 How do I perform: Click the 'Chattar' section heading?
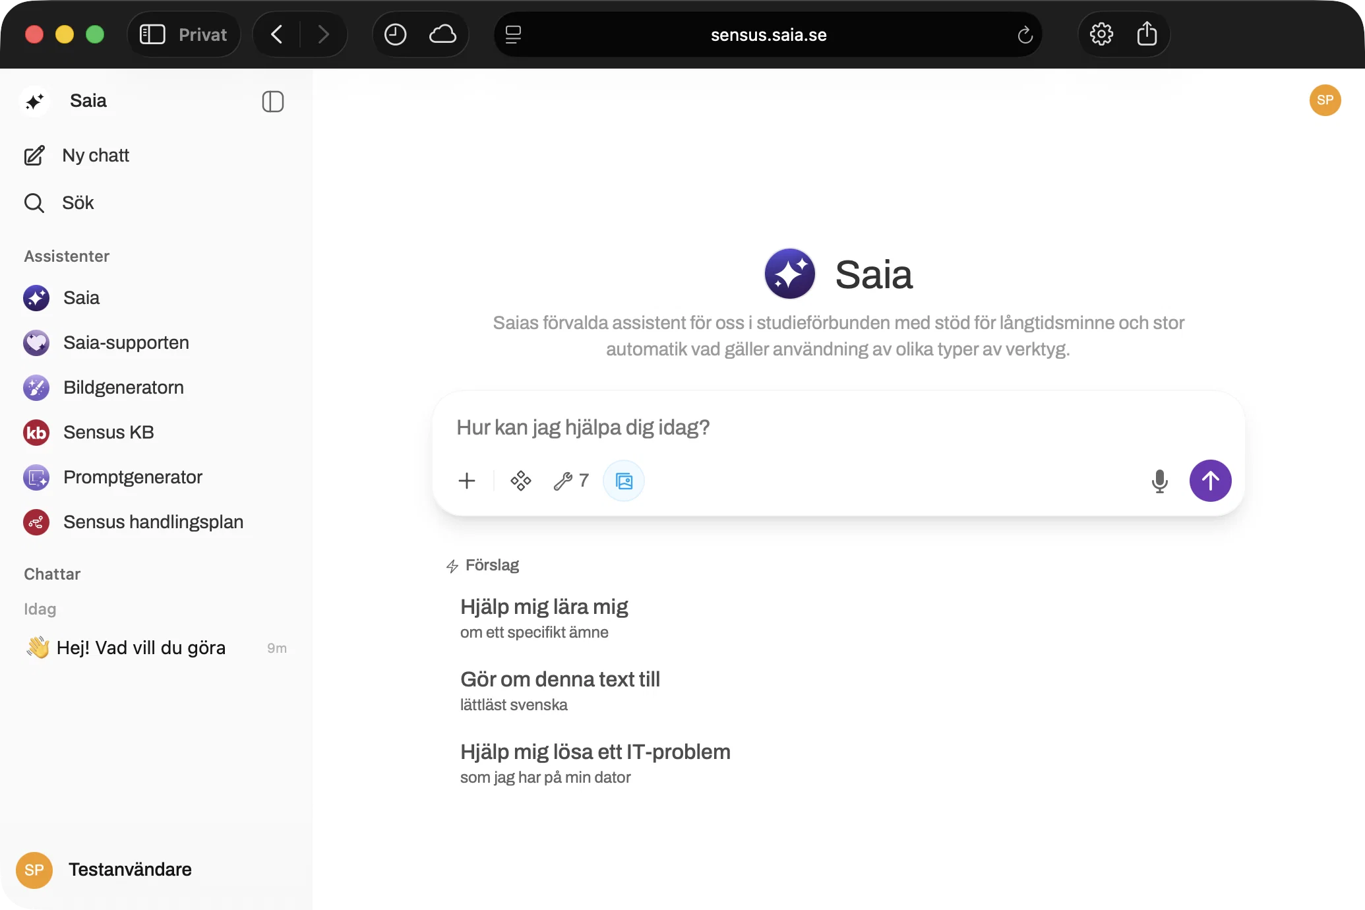[x=52, y=574]
